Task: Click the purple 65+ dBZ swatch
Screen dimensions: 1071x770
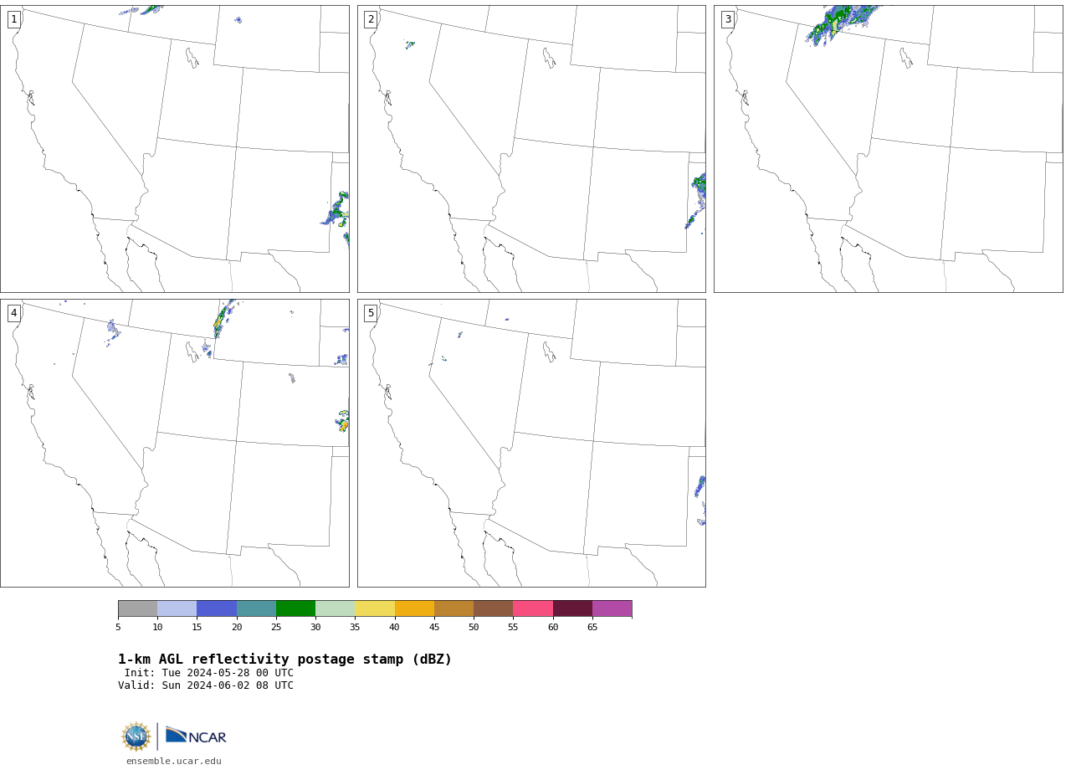Action: coord(612,608)
